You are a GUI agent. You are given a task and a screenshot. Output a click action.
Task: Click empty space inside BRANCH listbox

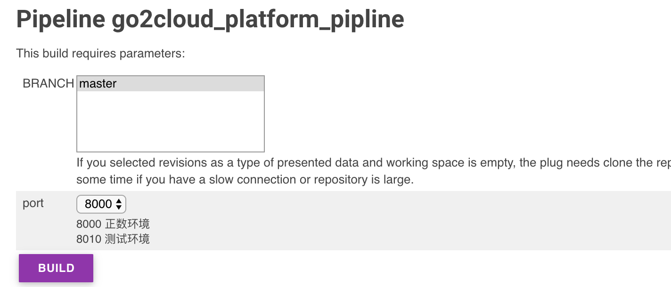pos(170,122)
